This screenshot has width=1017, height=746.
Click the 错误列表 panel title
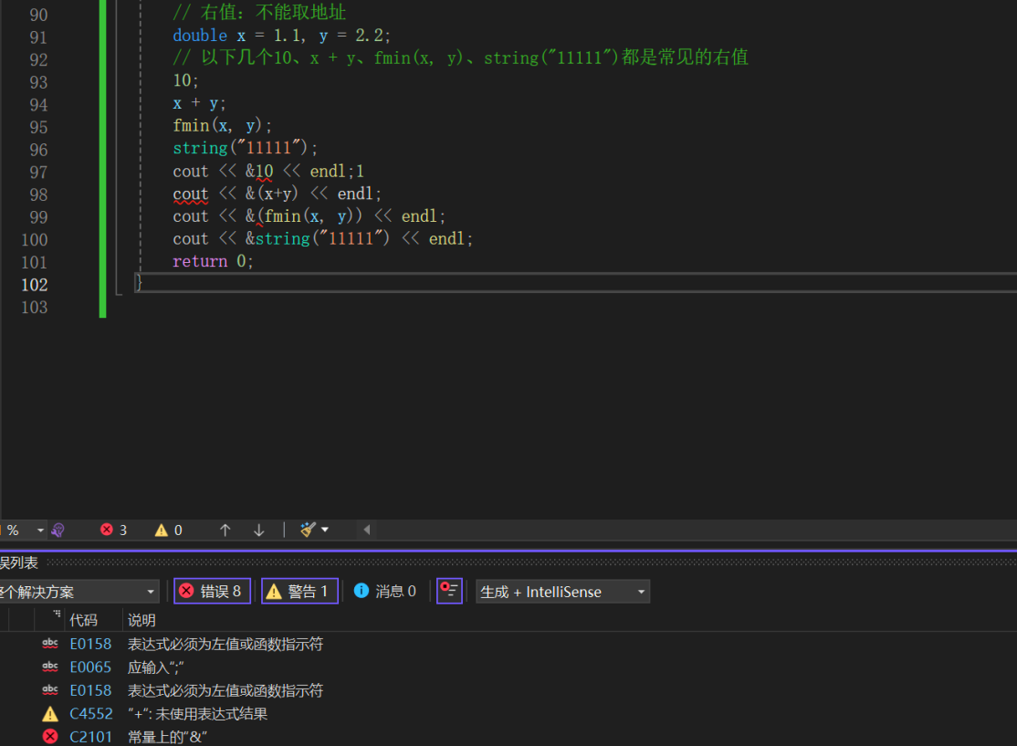(x=19, y=562)
